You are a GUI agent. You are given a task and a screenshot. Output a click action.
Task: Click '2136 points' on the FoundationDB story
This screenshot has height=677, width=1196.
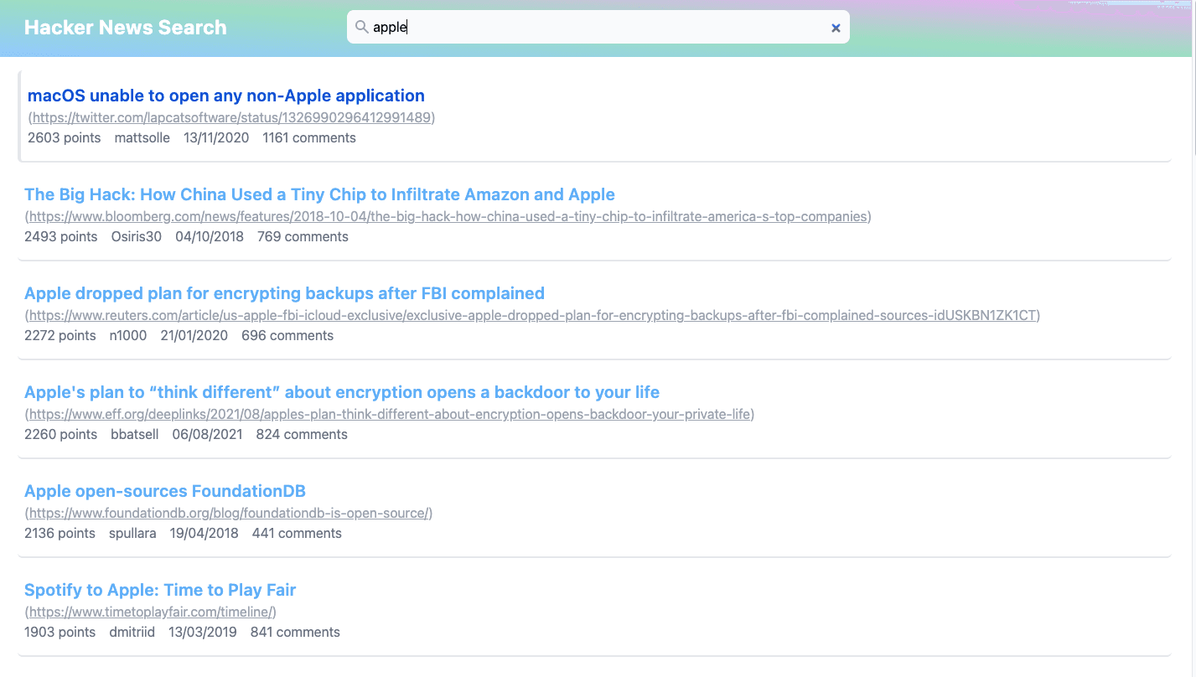(x=60, y=533)
